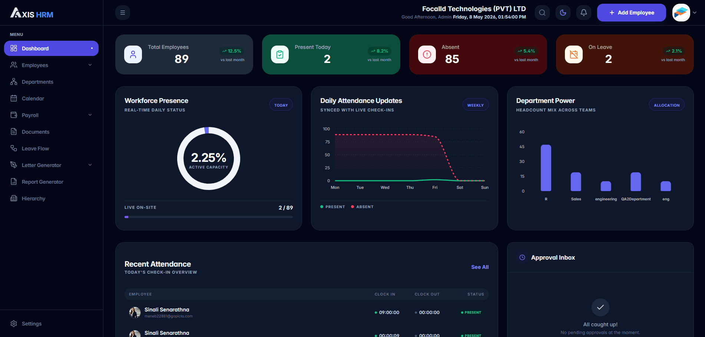Expand the profile dropdown chevron

pyautogui.click(x=695, y=13)
